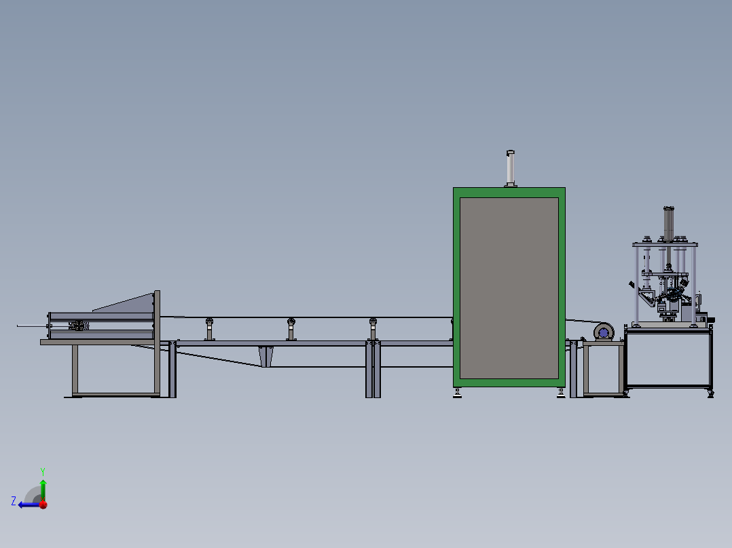
Task: Select the top plate of the right press machine
Action: click(x=665, y=244)
